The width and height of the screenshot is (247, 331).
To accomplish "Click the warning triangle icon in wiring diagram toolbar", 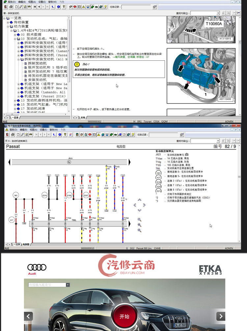I will click(98, 135).
